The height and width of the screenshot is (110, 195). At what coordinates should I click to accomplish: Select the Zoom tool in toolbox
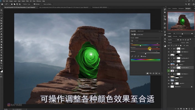pyautogui.click(x=1, y=63)
